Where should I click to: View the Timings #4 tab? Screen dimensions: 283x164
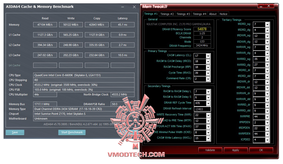199,14
